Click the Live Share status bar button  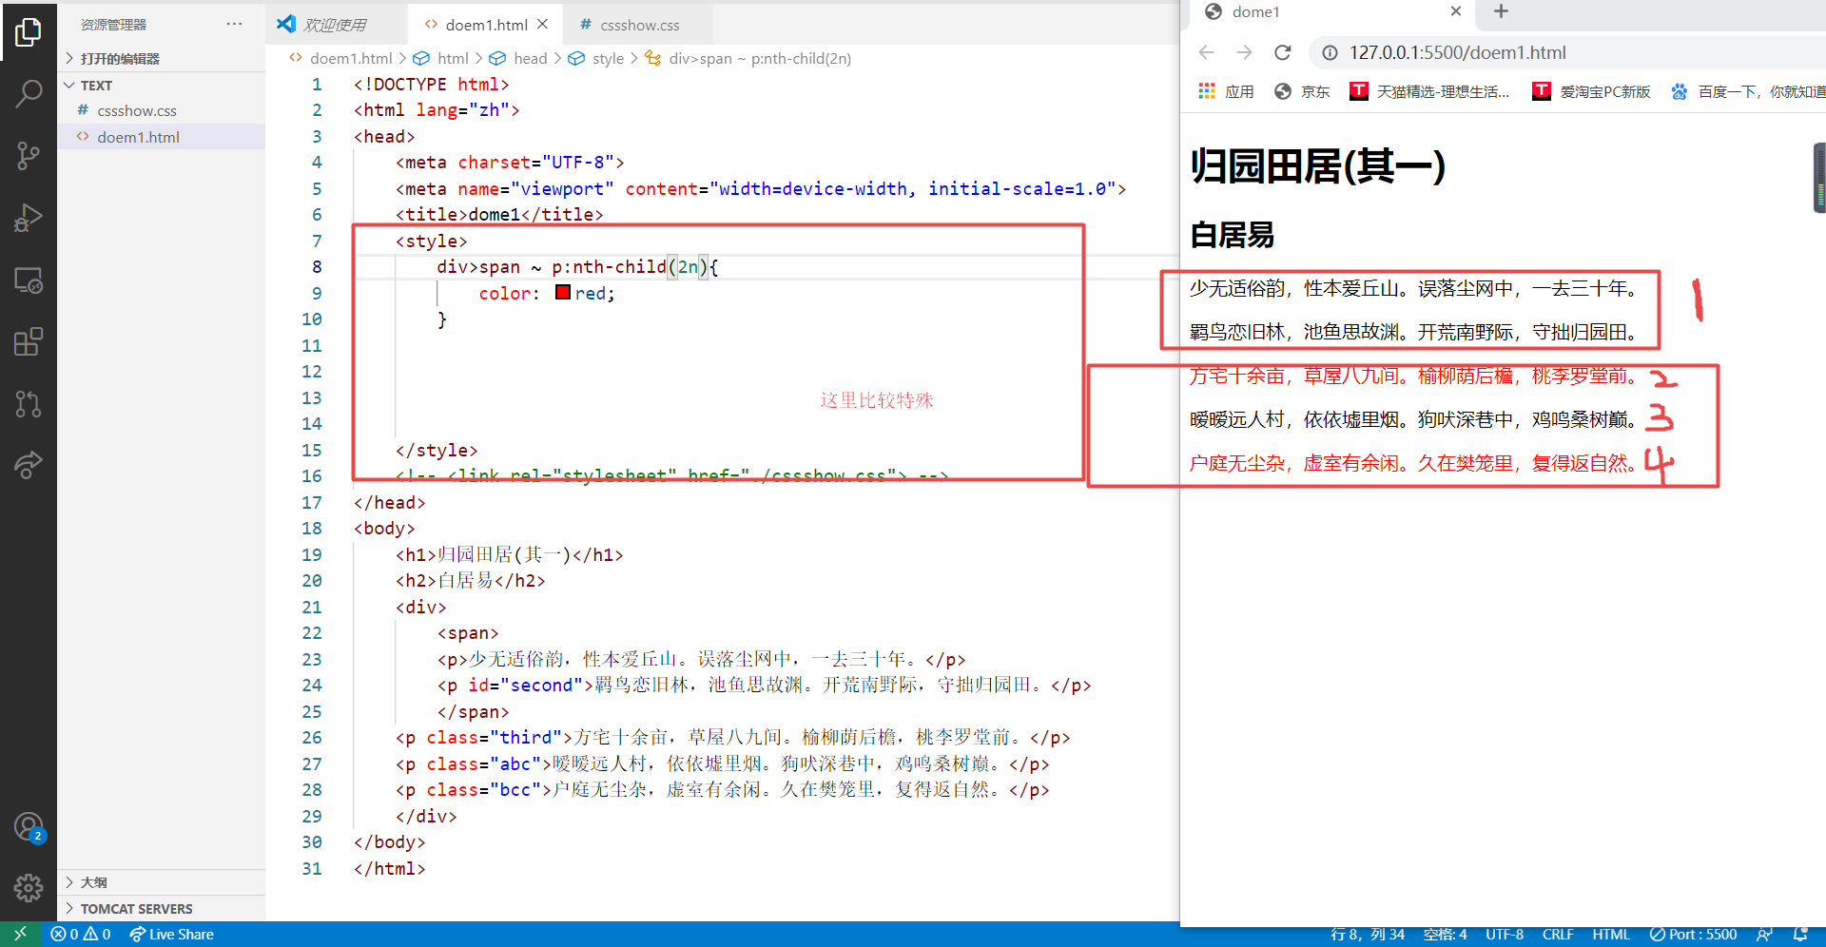[x=171, y=934]
